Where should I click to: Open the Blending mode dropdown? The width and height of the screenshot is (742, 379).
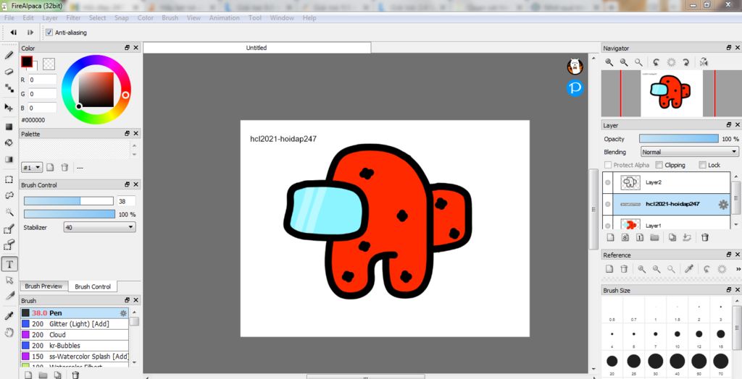pyautogui.click(x=690, y=152)
